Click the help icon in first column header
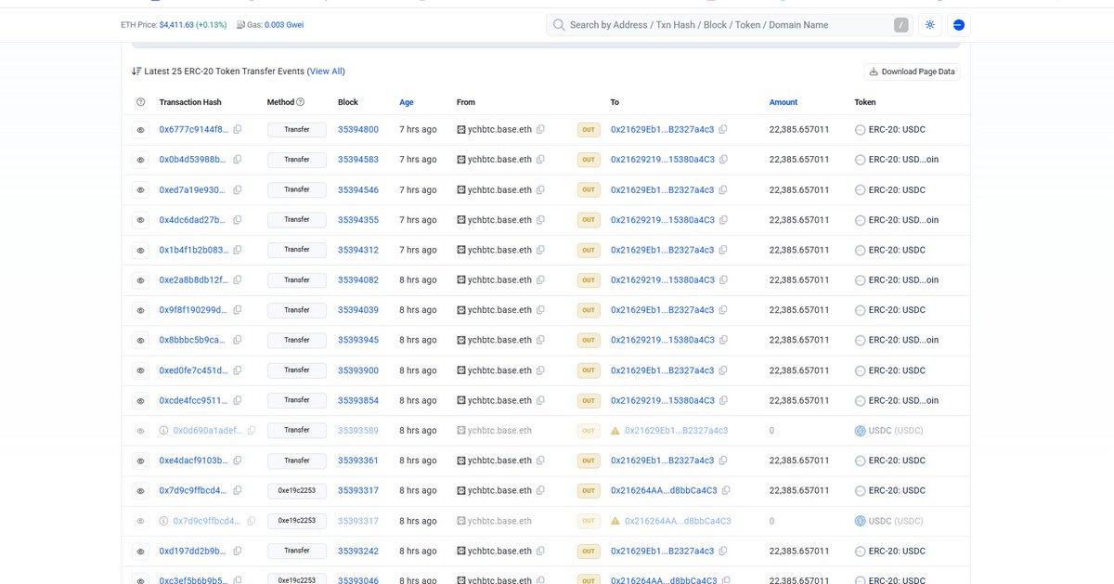1114x584 pixels. point(140,102)
